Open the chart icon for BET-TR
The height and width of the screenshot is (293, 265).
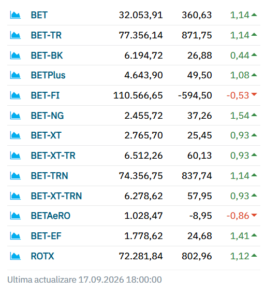16,35
